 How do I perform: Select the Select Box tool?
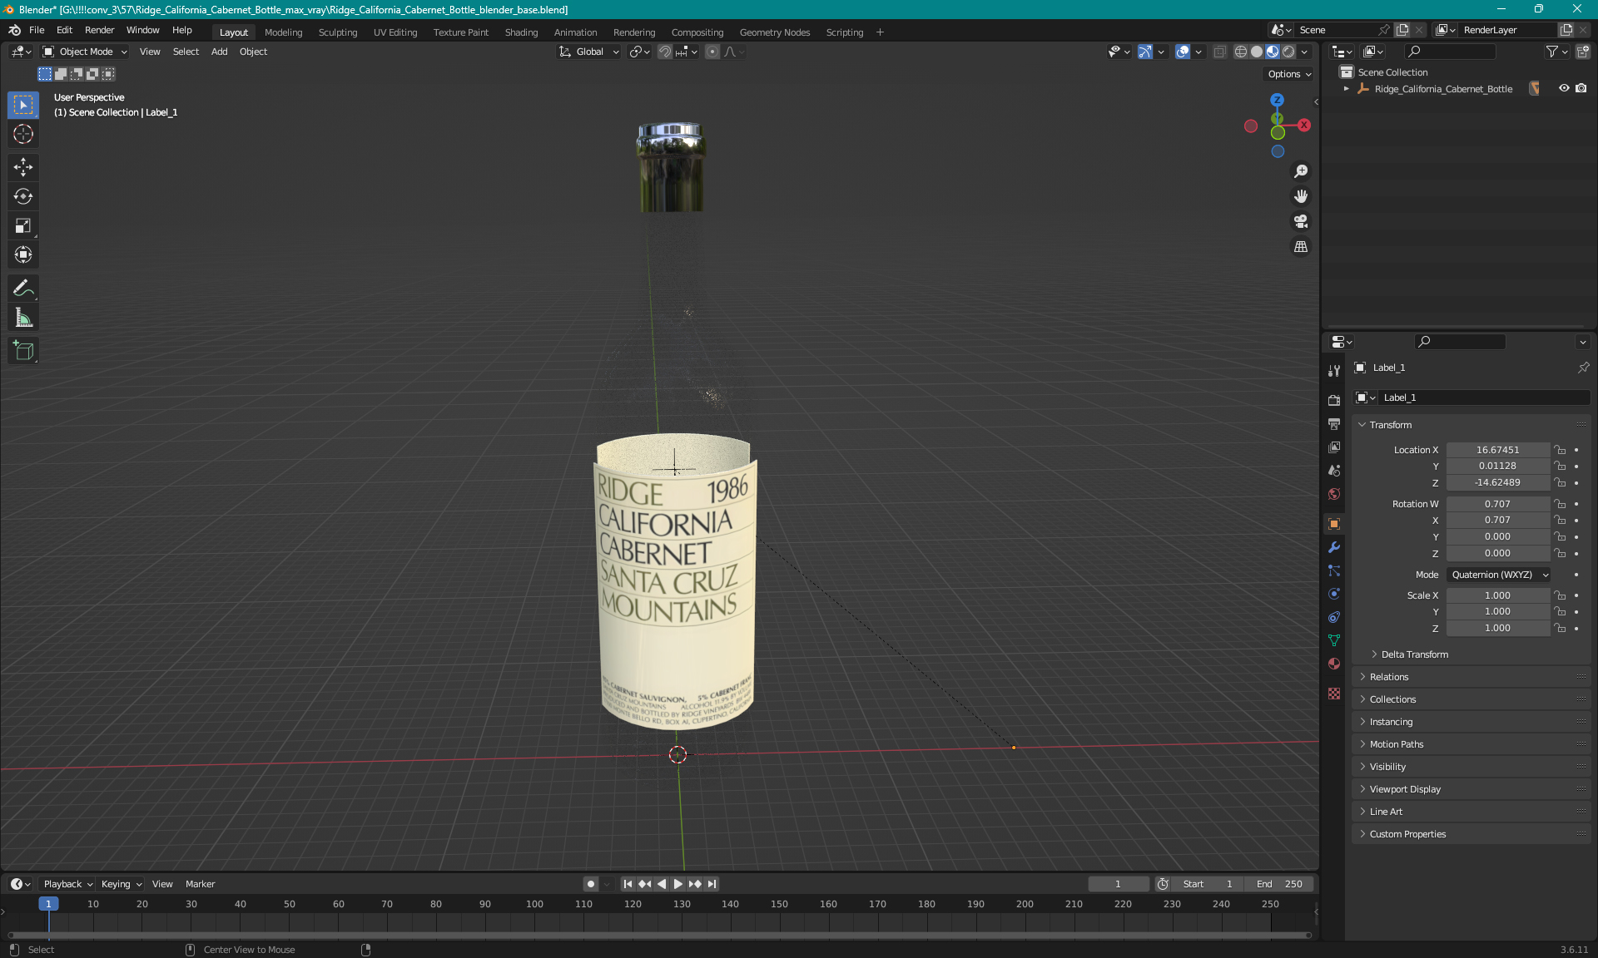click(x=23, y=105)
